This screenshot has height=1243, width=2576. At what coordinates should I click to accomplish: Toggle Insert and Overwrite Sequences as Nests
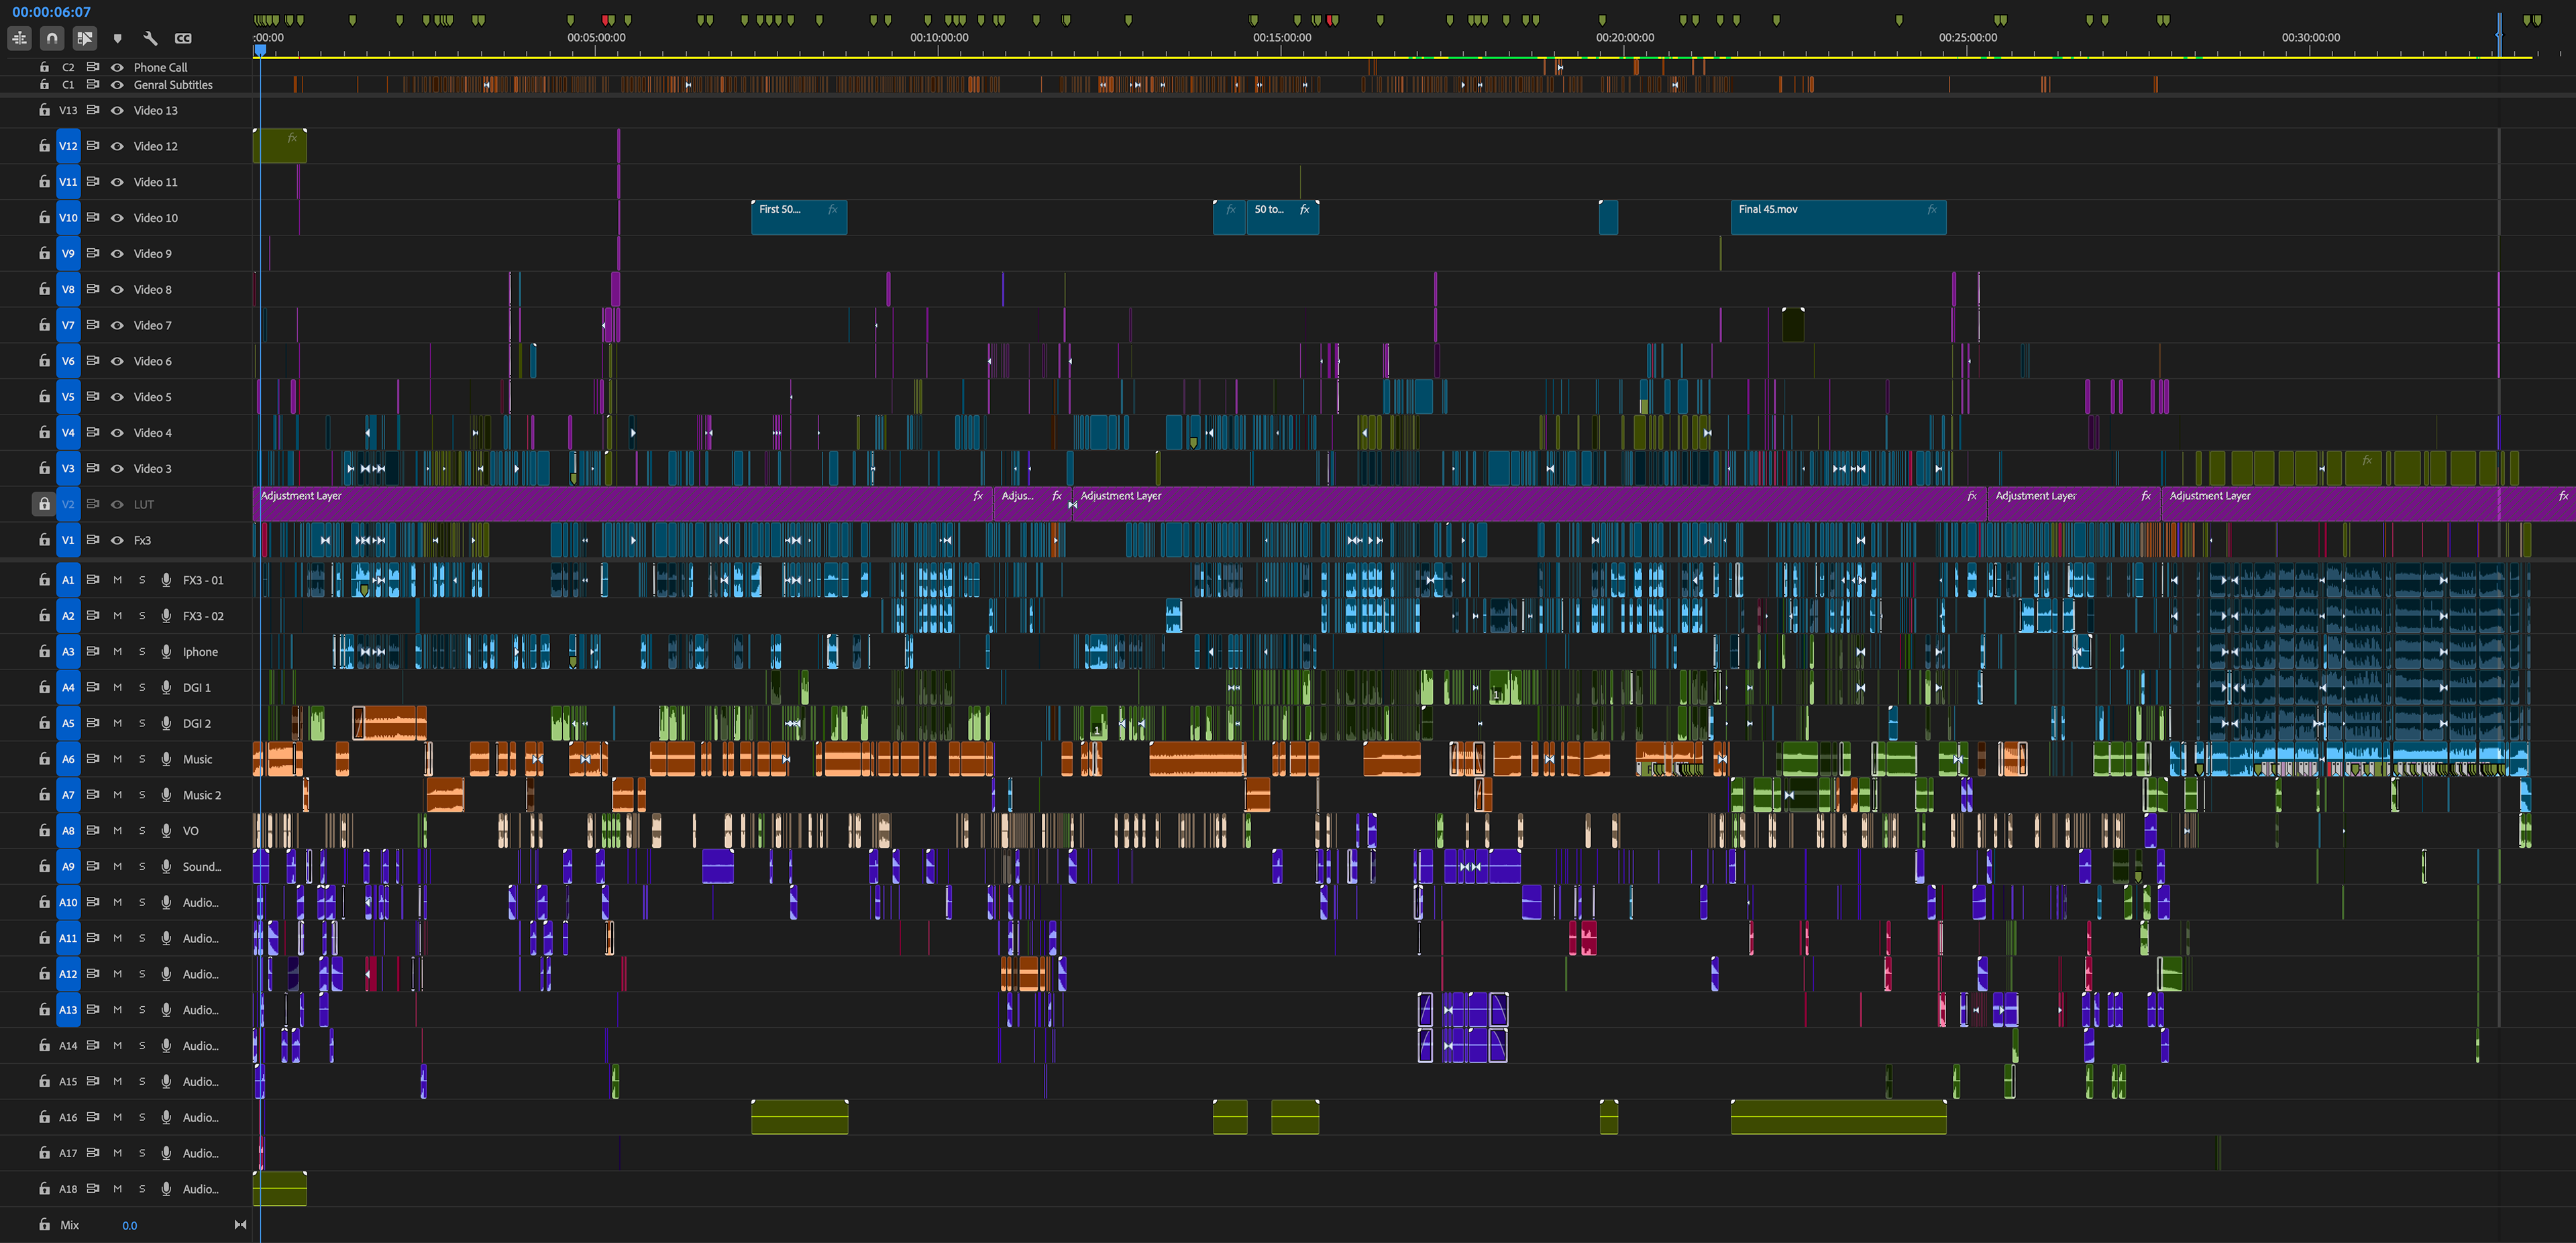20,38
